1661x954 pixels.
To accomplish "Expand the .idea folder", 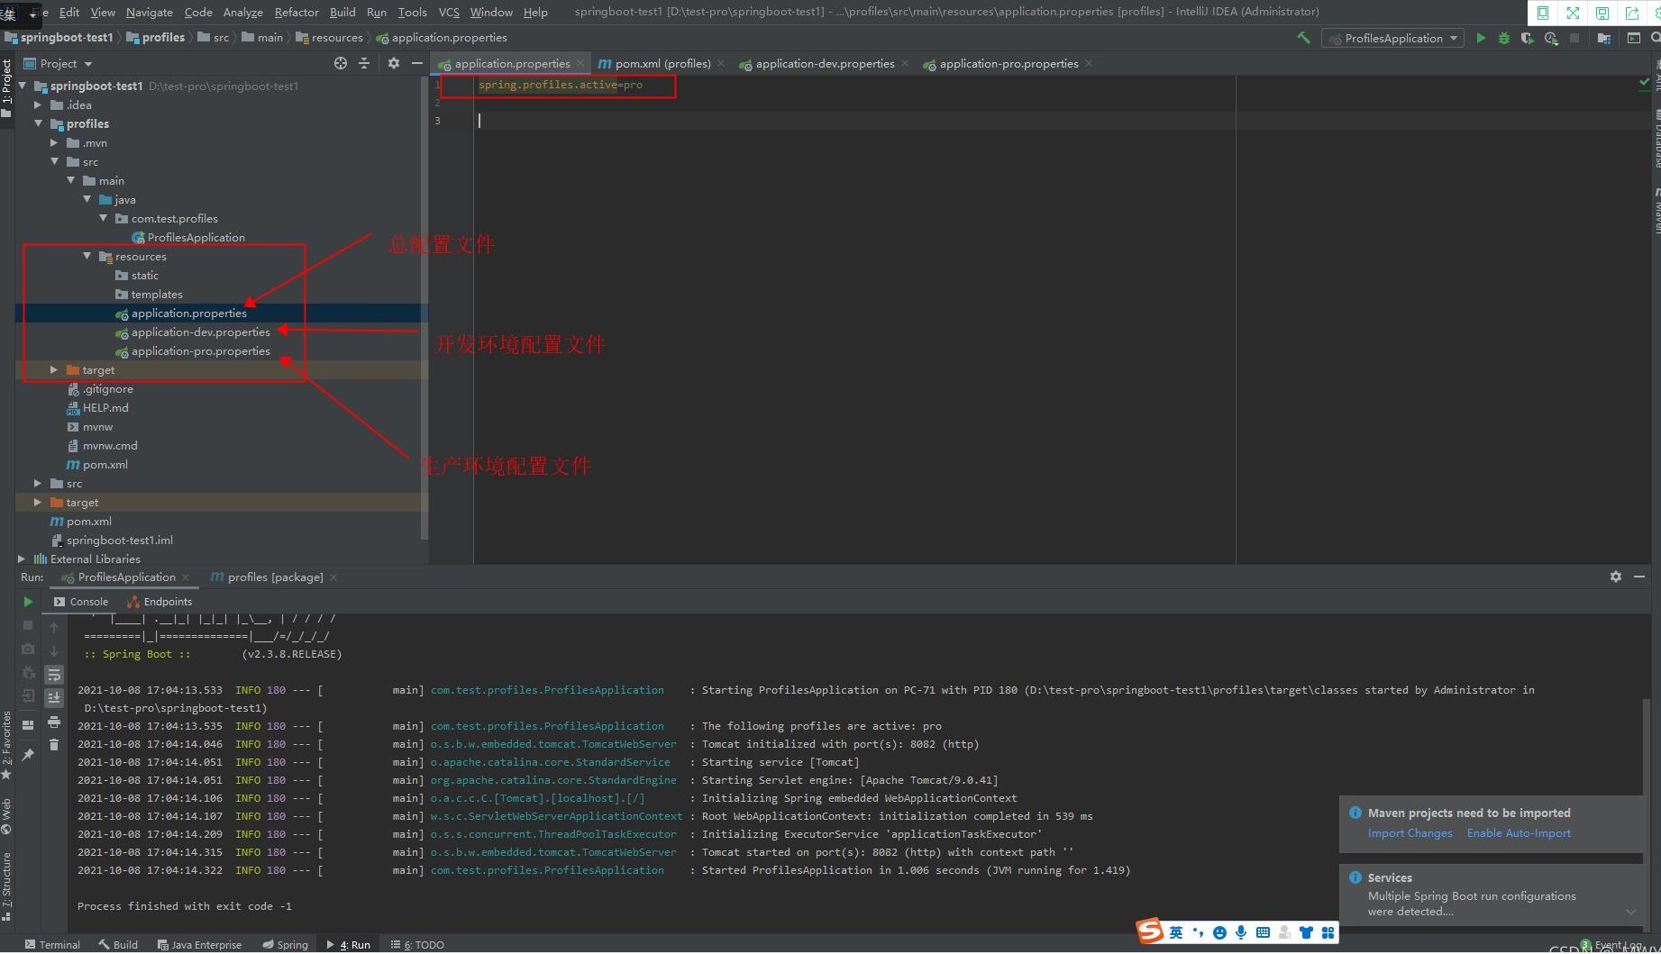I will (x=38, y=104).
